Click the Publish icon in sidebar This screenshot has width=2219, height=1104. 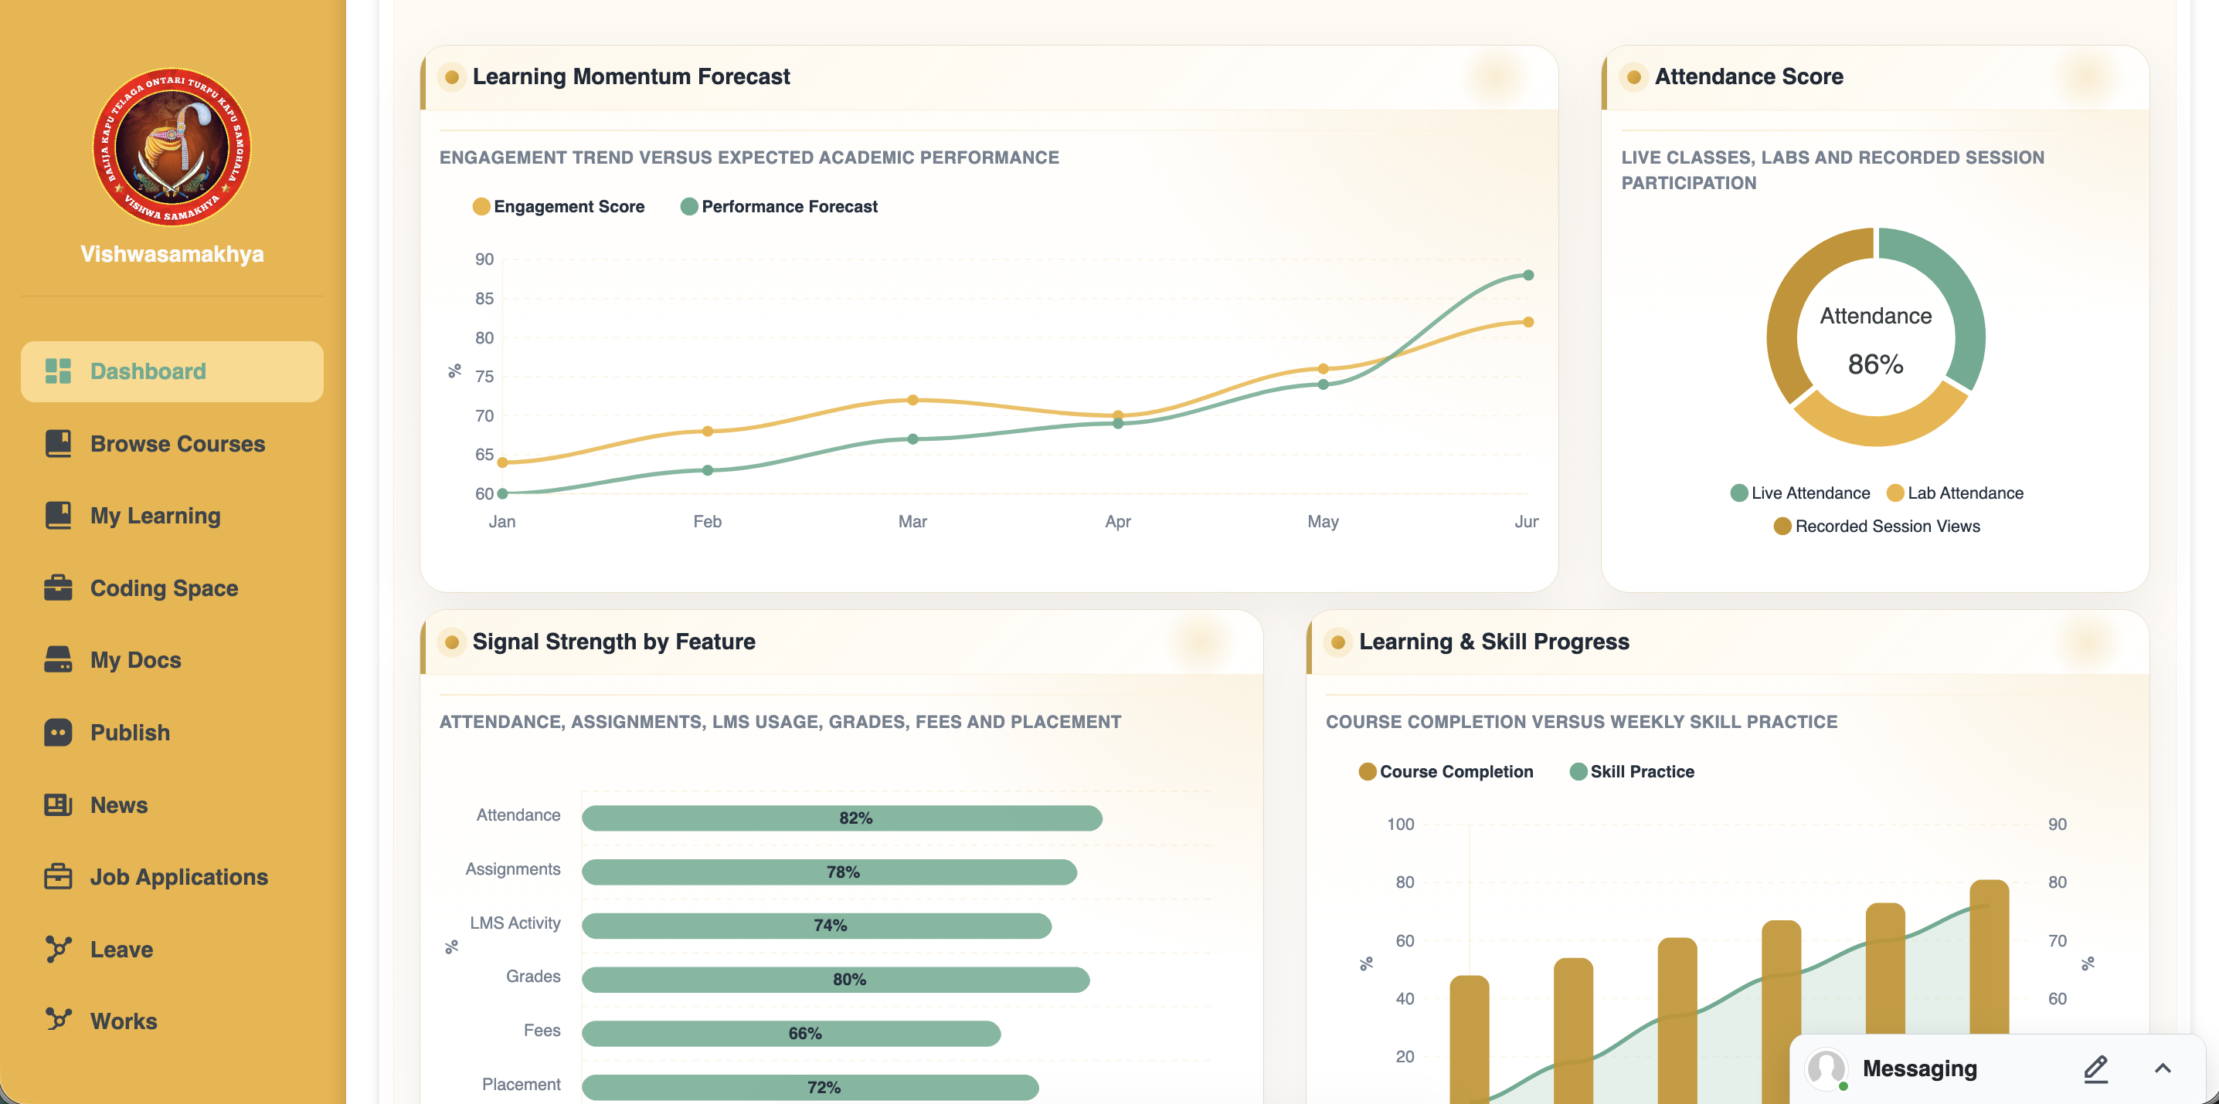click(58, 733)
